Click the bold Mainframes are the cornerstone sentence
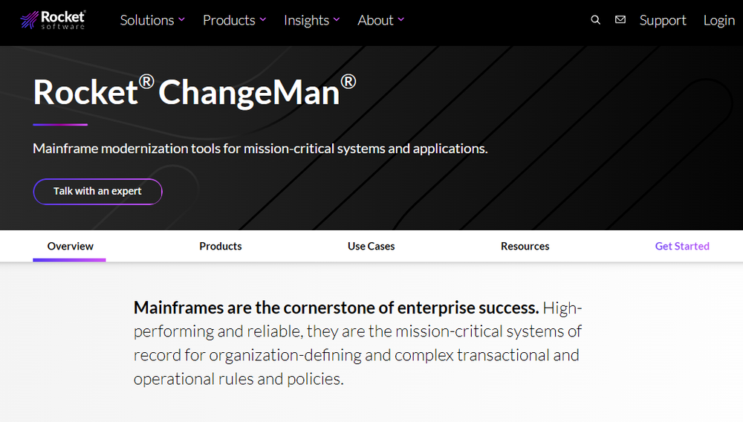Viewport: 743px width, 422px height. (336, 308)
